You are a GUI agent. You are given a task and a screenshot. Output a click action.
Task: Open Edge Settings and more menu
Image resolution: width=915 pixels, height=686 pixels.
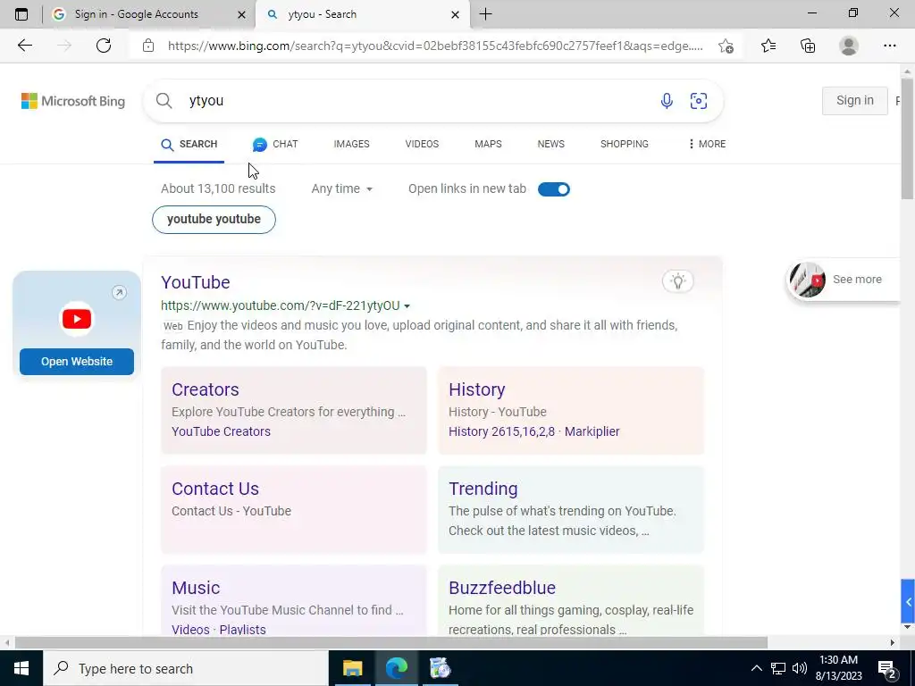(x=889, y=46)
